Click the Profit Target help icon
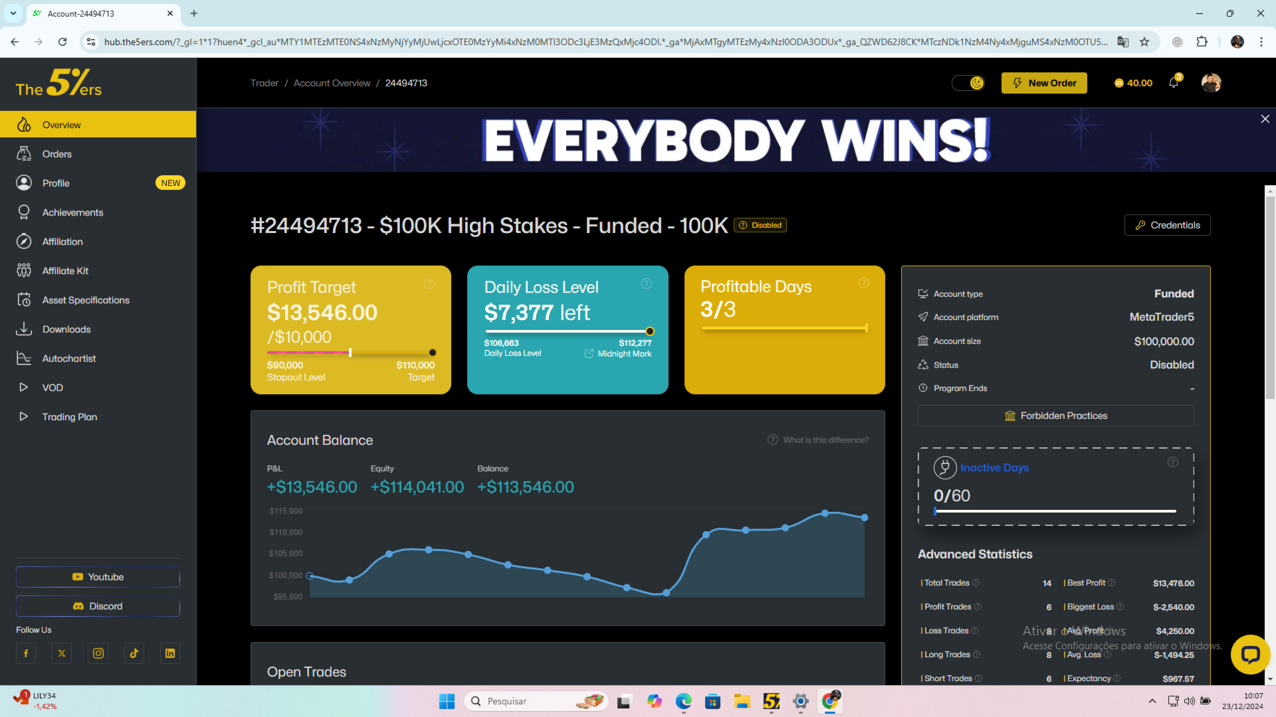 (x=429, y=283)
